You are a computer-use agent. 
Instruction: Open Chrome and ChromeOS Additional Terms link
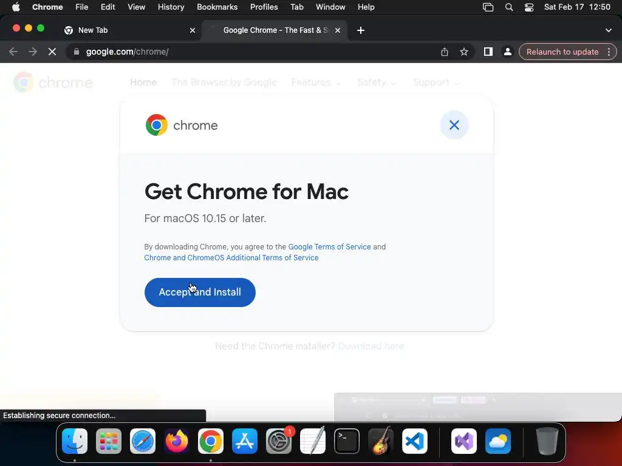point(231,257)
